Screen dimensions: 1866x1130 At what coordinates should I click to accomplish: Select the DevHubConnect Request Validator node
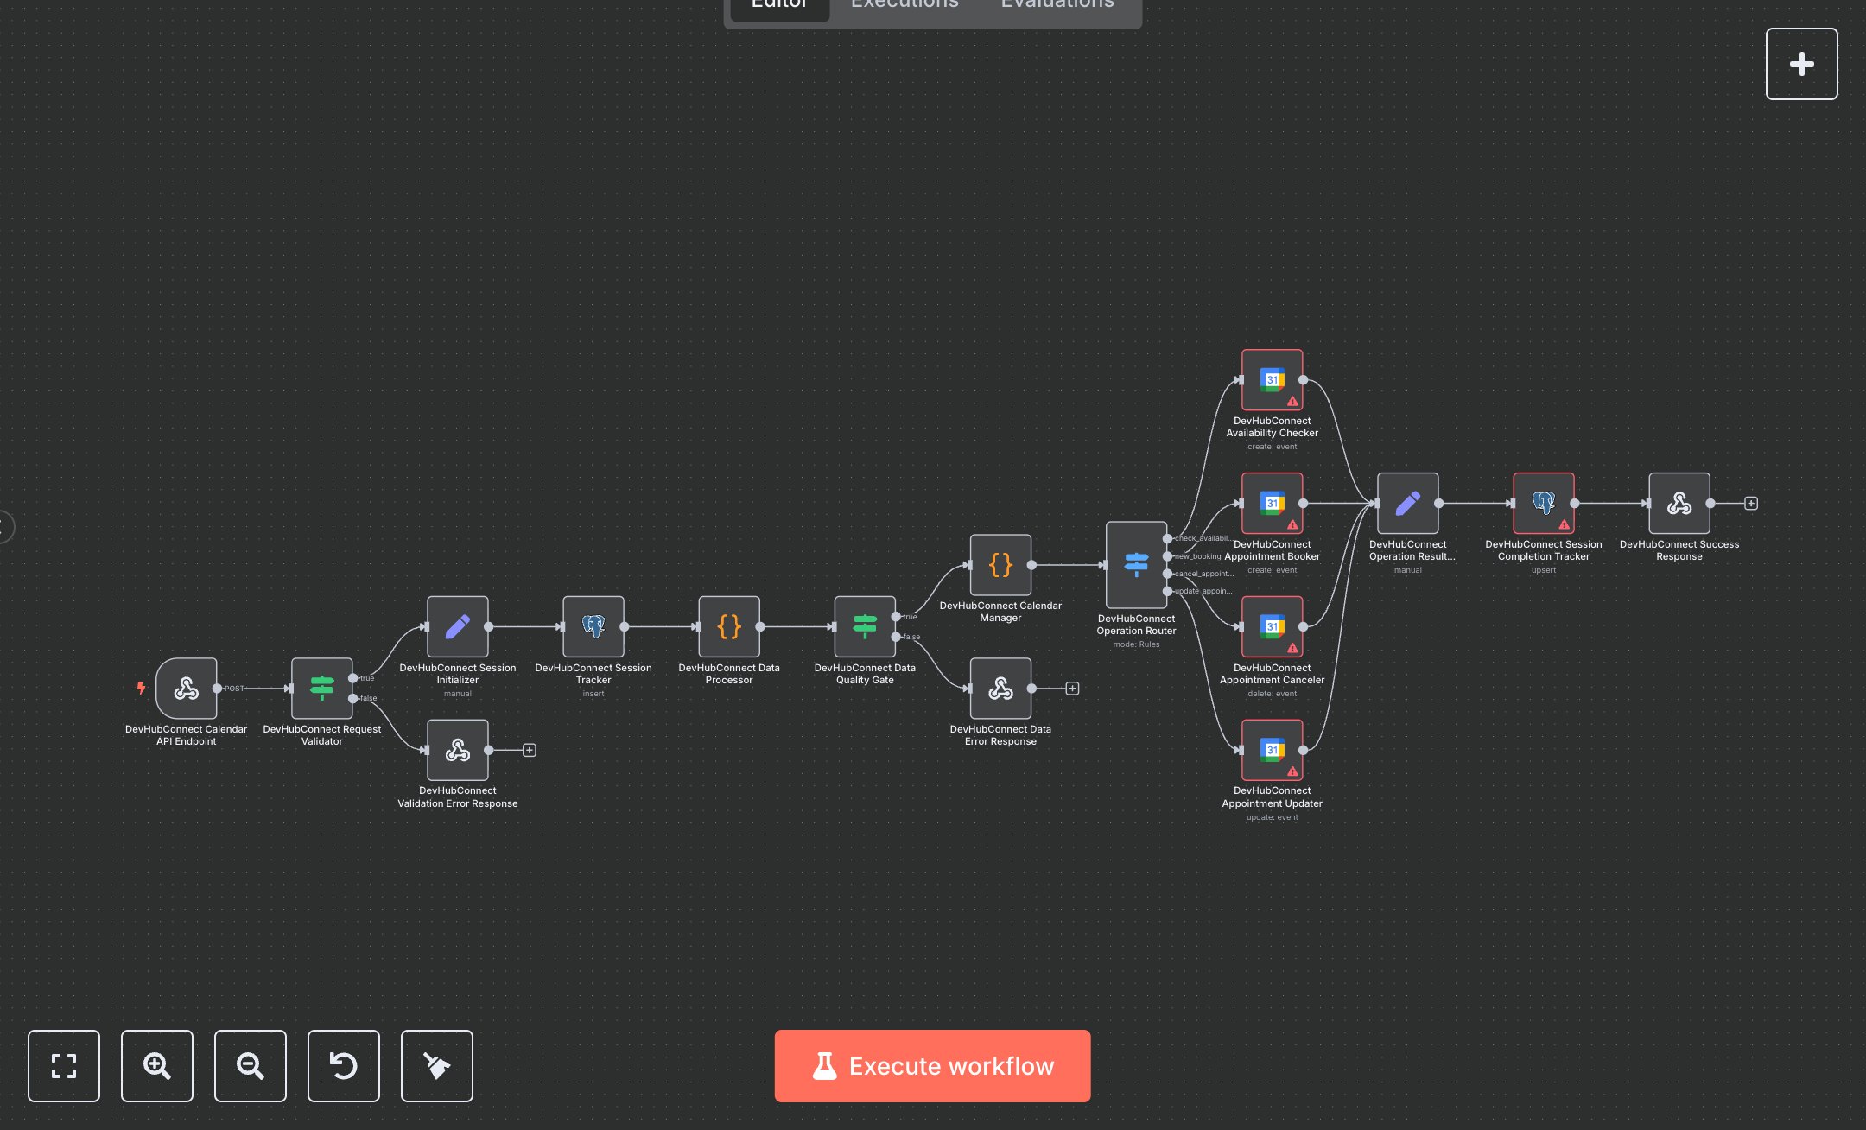pos(321,689)
